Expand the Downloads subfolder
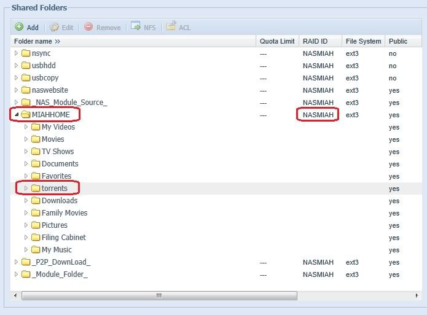427x315 pixels. click(x=26, y=200)
